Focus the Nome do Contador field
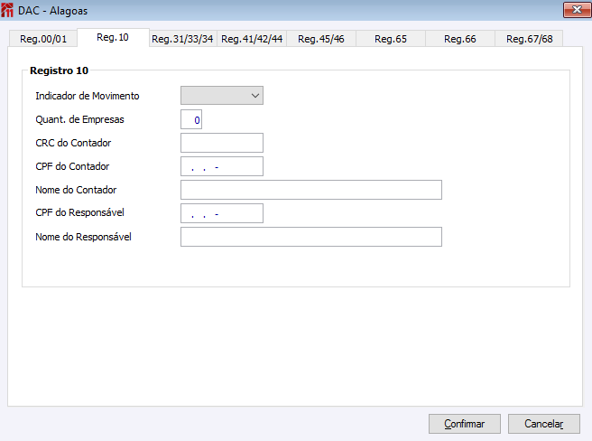This screenshot has height=441, width=592. click(311, 190)
